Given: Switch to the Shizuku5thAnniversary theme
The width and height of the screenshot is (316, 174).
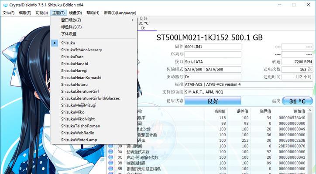Looking at the screenshot, I should tap(94, 50).
